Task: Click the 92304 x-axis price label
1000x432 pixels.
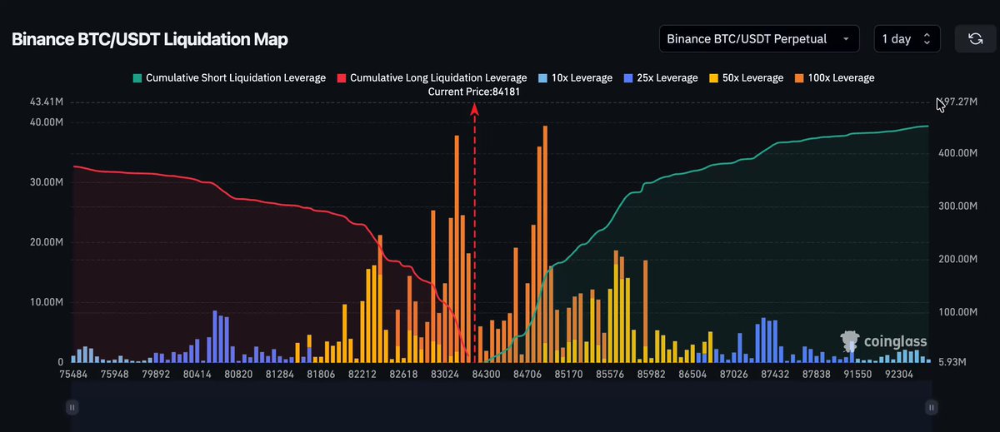Action: pyautogui.click(x=897, y=375)
